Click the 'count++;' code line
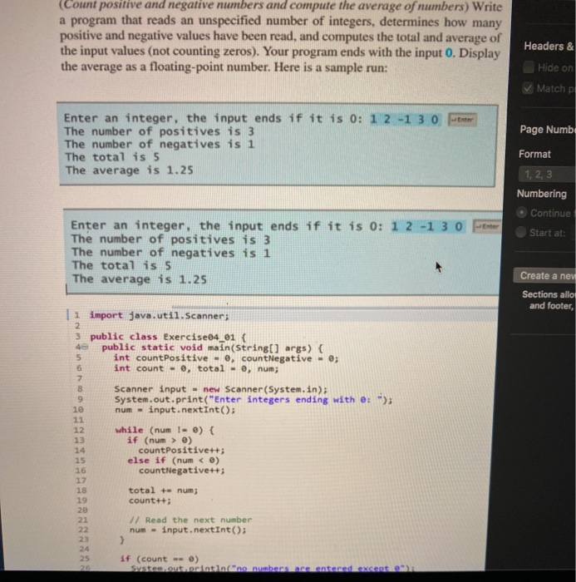The width and height of the screenshot is (576, 582). tap(150, 501)
